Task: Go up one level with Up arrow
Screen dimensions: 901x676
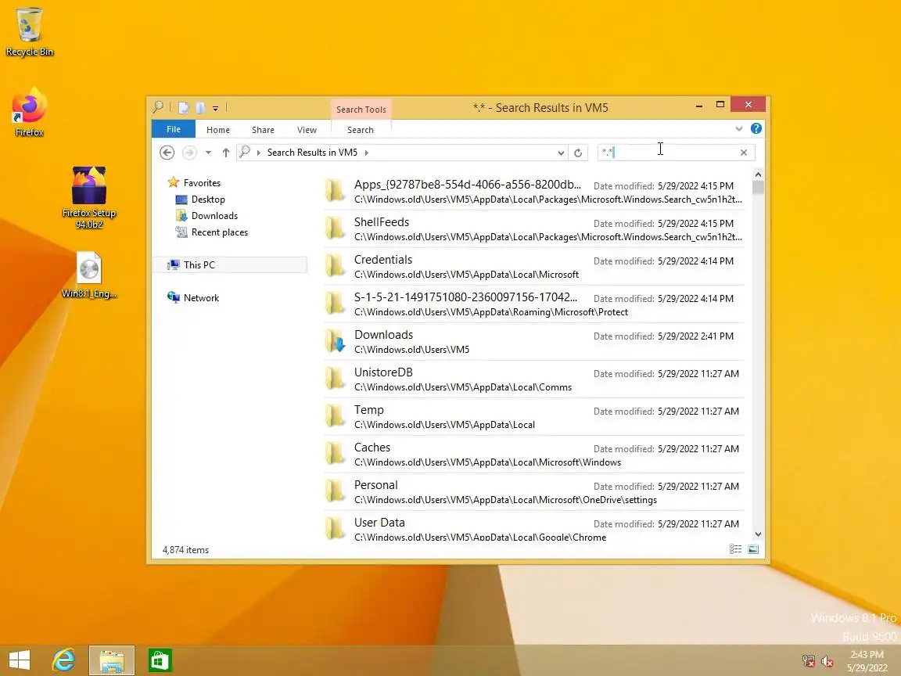Action: pyautogui.click(x=226, y=153)
